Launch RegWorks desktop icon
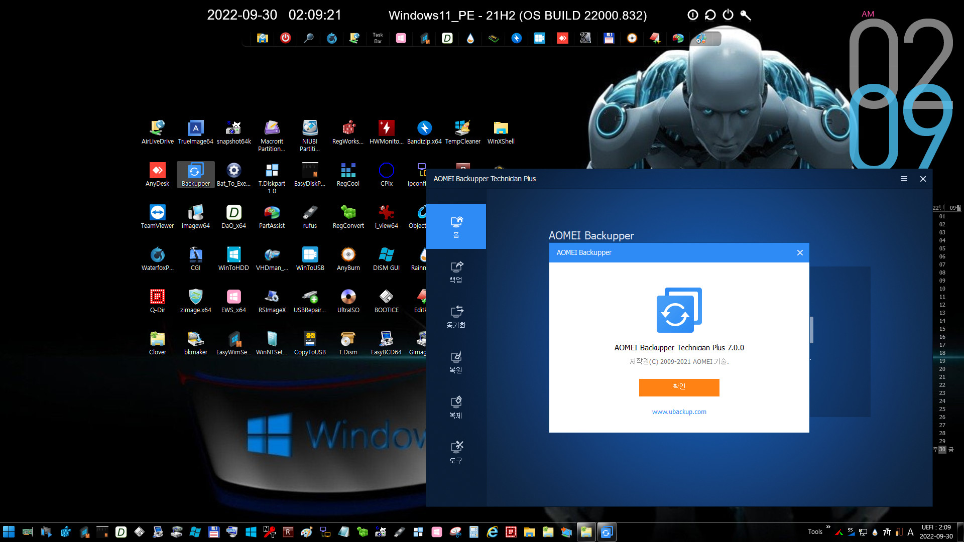 (348, 132)
